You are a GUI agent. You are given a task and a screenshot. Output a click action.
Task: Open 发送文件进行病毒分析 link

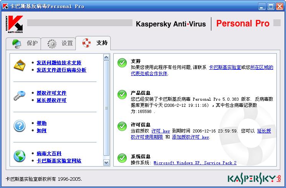click(62, 70)
